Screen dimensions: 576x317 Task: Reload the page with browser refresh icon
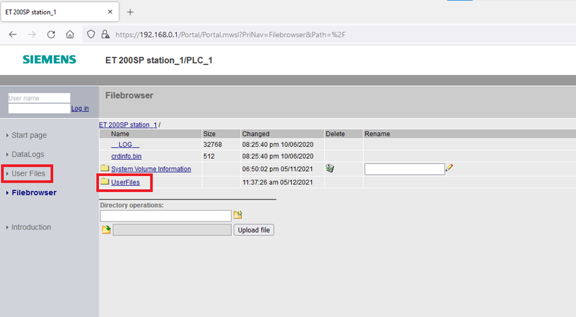click(x=51, y=34)
